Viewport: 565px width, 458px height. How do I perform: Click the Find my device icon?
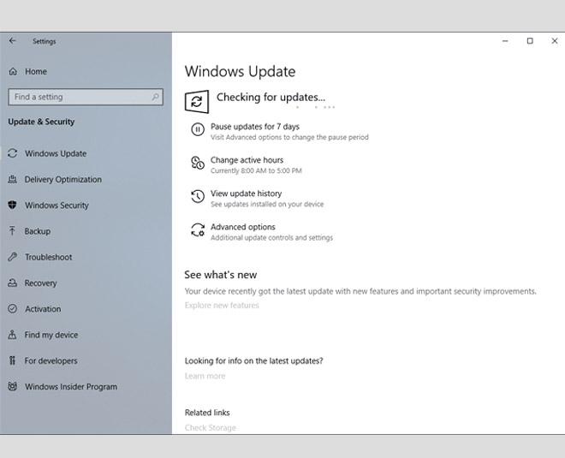(x=12, y=335)
